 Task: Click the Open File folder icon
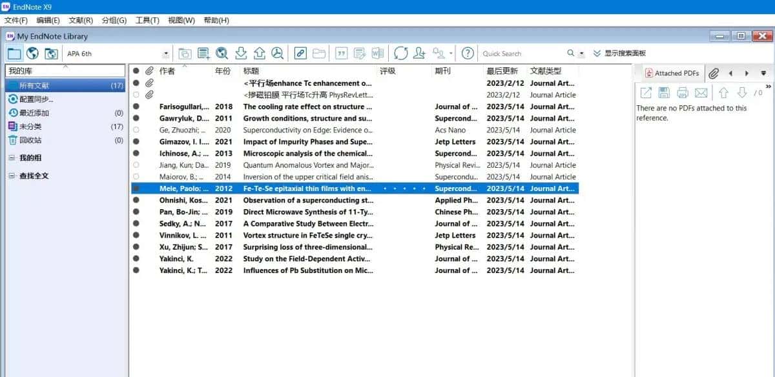click(x=318, y=54)
